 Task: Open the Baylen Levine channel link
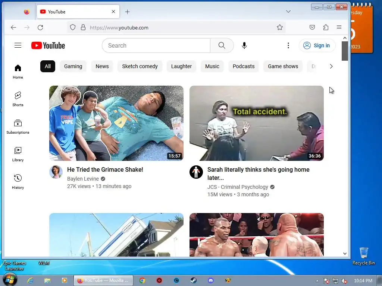[x=83, y=179]
